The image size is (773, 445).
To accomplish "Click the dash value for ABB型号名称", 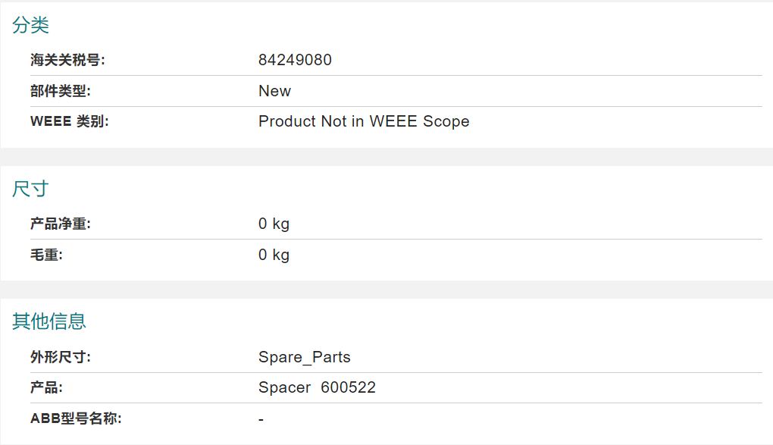I will tap(261, 420).
